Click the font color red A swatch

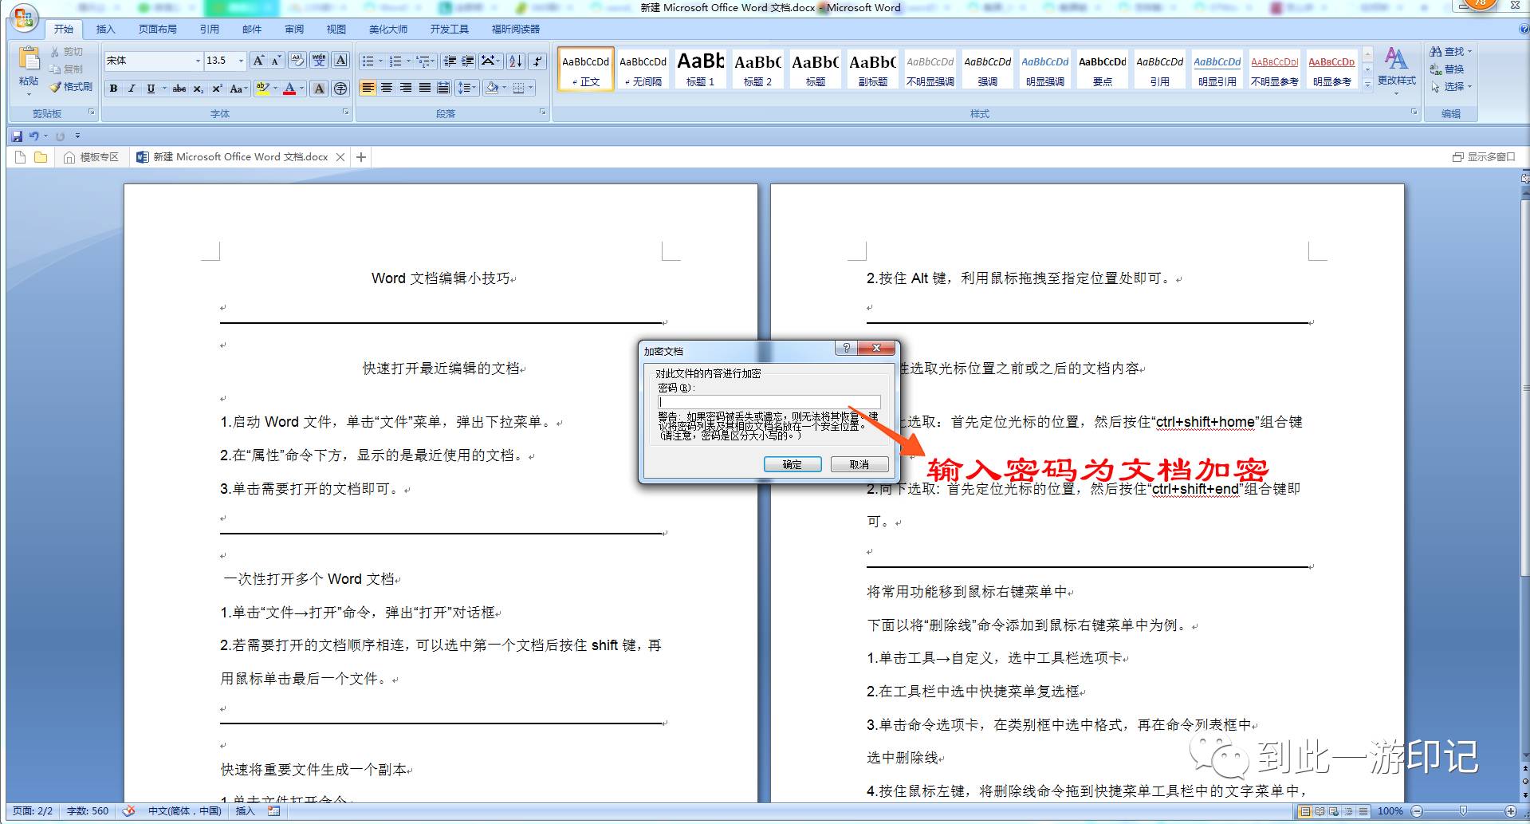pos(289,89)
